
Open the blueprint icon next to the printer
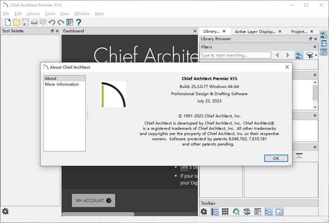point(43,22)
